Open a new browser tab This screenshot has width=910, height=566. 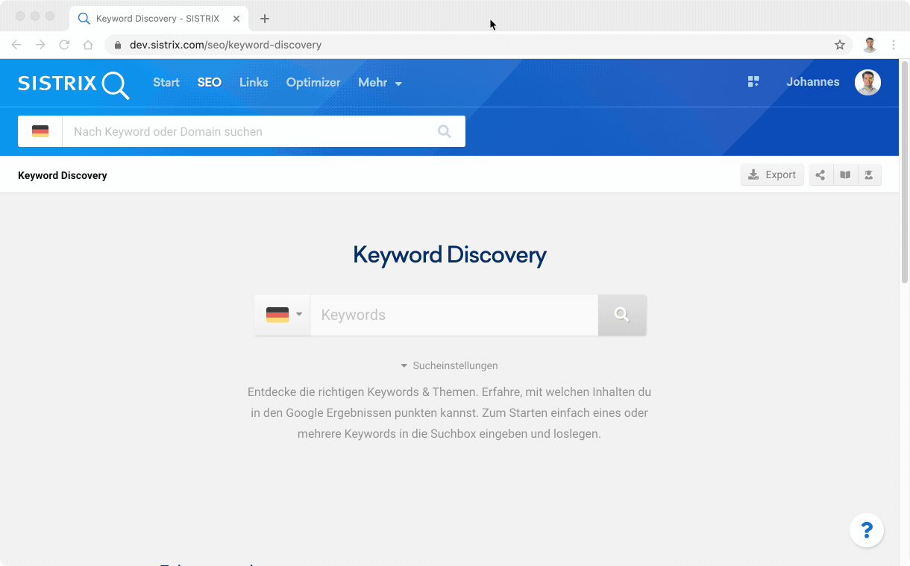(x=265, y=19)
